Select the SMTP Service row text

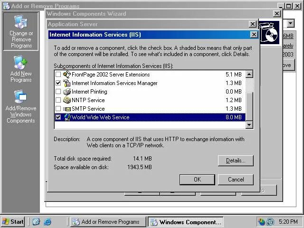coord(88,109)
